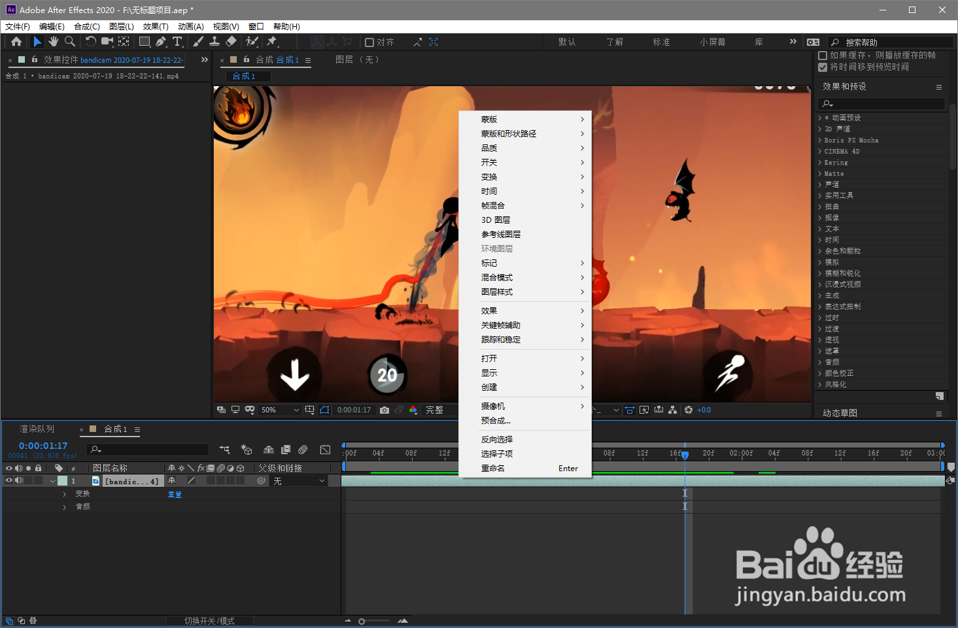This screenshot has width=958, height=628.
Task: Switch to the 标准 workspace
Action: coord(661,42)
